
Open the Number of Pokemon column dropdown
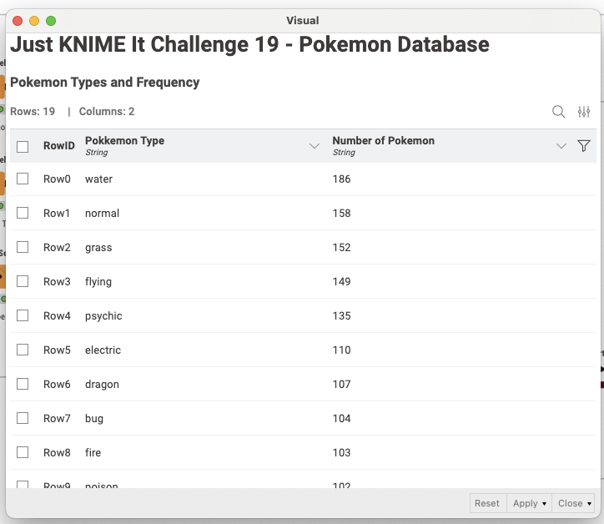pyautogui.click(x=561, y=146)
